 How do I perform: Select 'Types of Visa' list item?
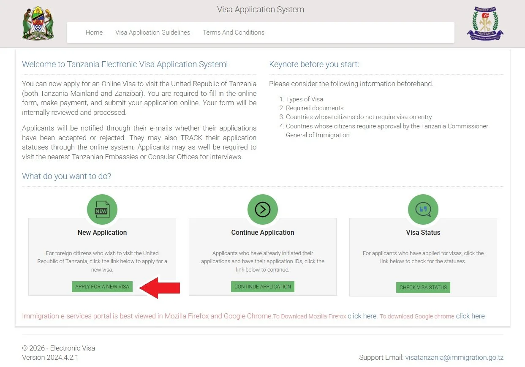tap(305, 99)
